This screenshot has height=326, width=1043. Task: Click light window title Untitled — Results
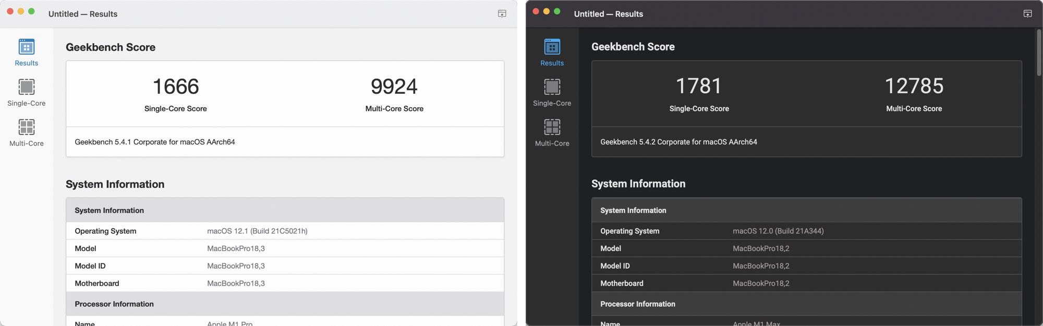(83, 14)
